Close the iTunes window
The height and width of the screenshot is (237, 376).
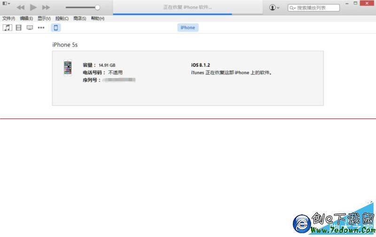tap(367, 3)
